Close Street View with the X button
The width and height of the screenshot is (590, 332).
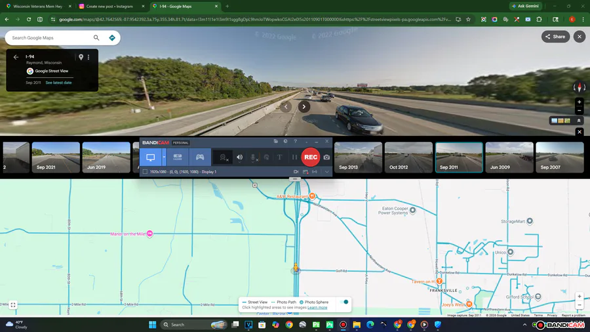pyautogui.click(x=580, y=37)
